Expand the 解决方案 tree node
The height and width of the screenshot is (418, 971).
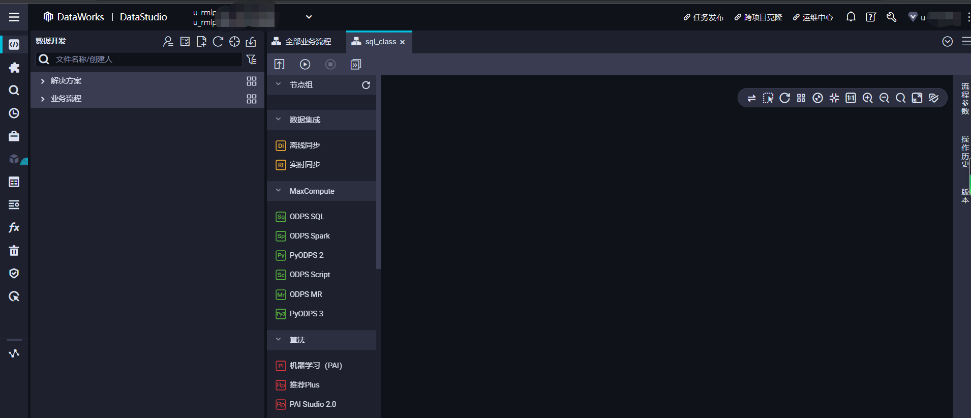[43, 81]
